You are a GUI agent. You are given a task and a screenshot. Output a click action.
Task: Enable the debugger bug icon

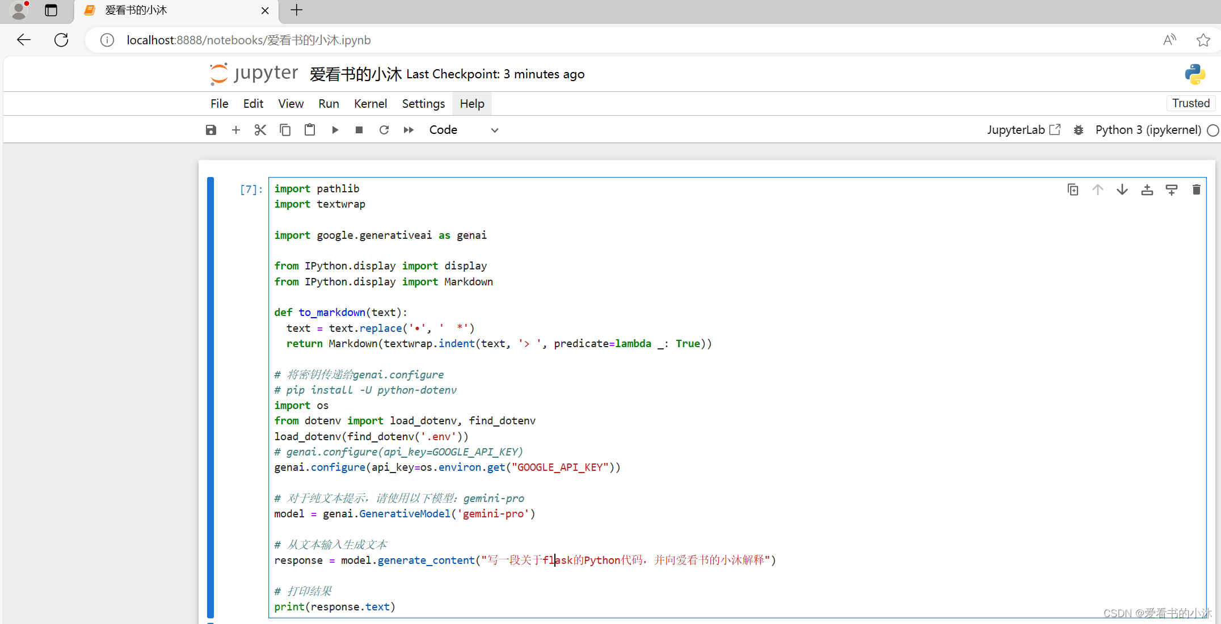click(x=1079, y=130)
